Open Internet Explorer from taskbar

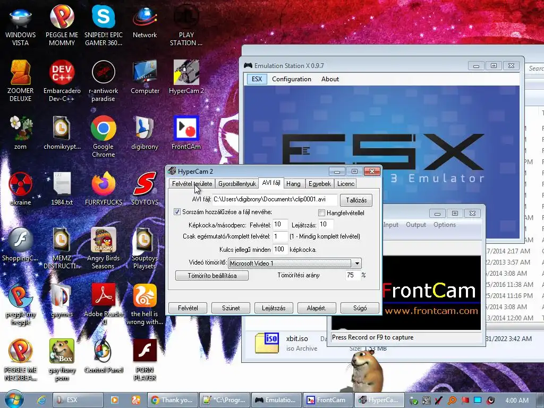(41, 400)
